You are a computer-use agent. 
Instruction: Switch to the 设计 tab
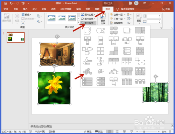click(35, 9)
